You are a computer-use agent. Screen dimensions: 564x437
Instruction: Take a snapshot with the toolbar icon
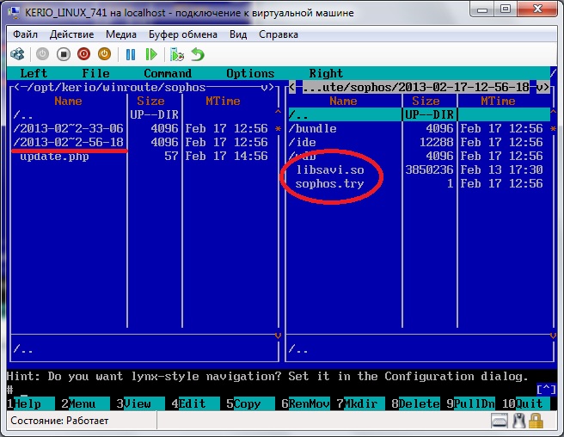pyautogui.click(x=177, y=54)
